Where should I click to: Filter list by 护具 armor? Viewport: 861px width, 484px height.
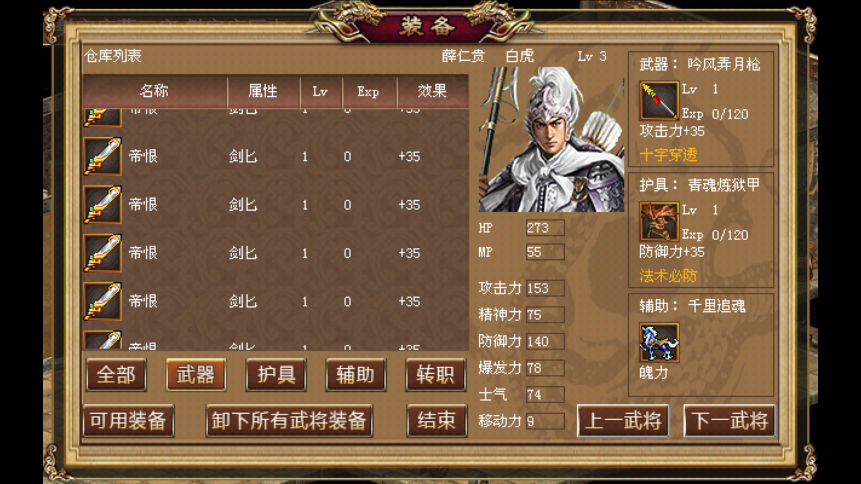(x=276, y=375)
